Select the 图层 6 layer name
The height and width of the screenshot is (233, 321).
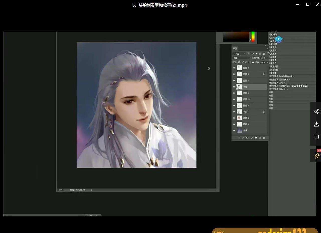246,81
